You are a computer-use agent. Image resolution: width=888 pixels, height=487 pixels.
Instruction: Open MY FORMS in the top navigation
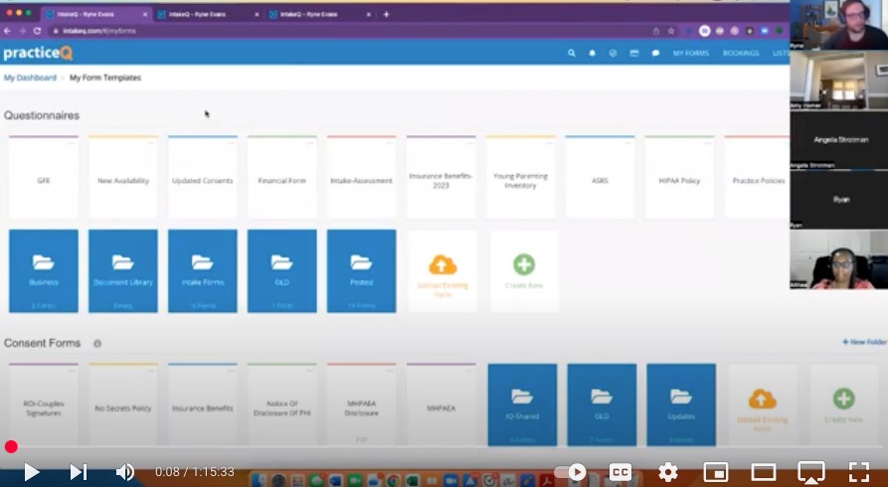(691, 53)
